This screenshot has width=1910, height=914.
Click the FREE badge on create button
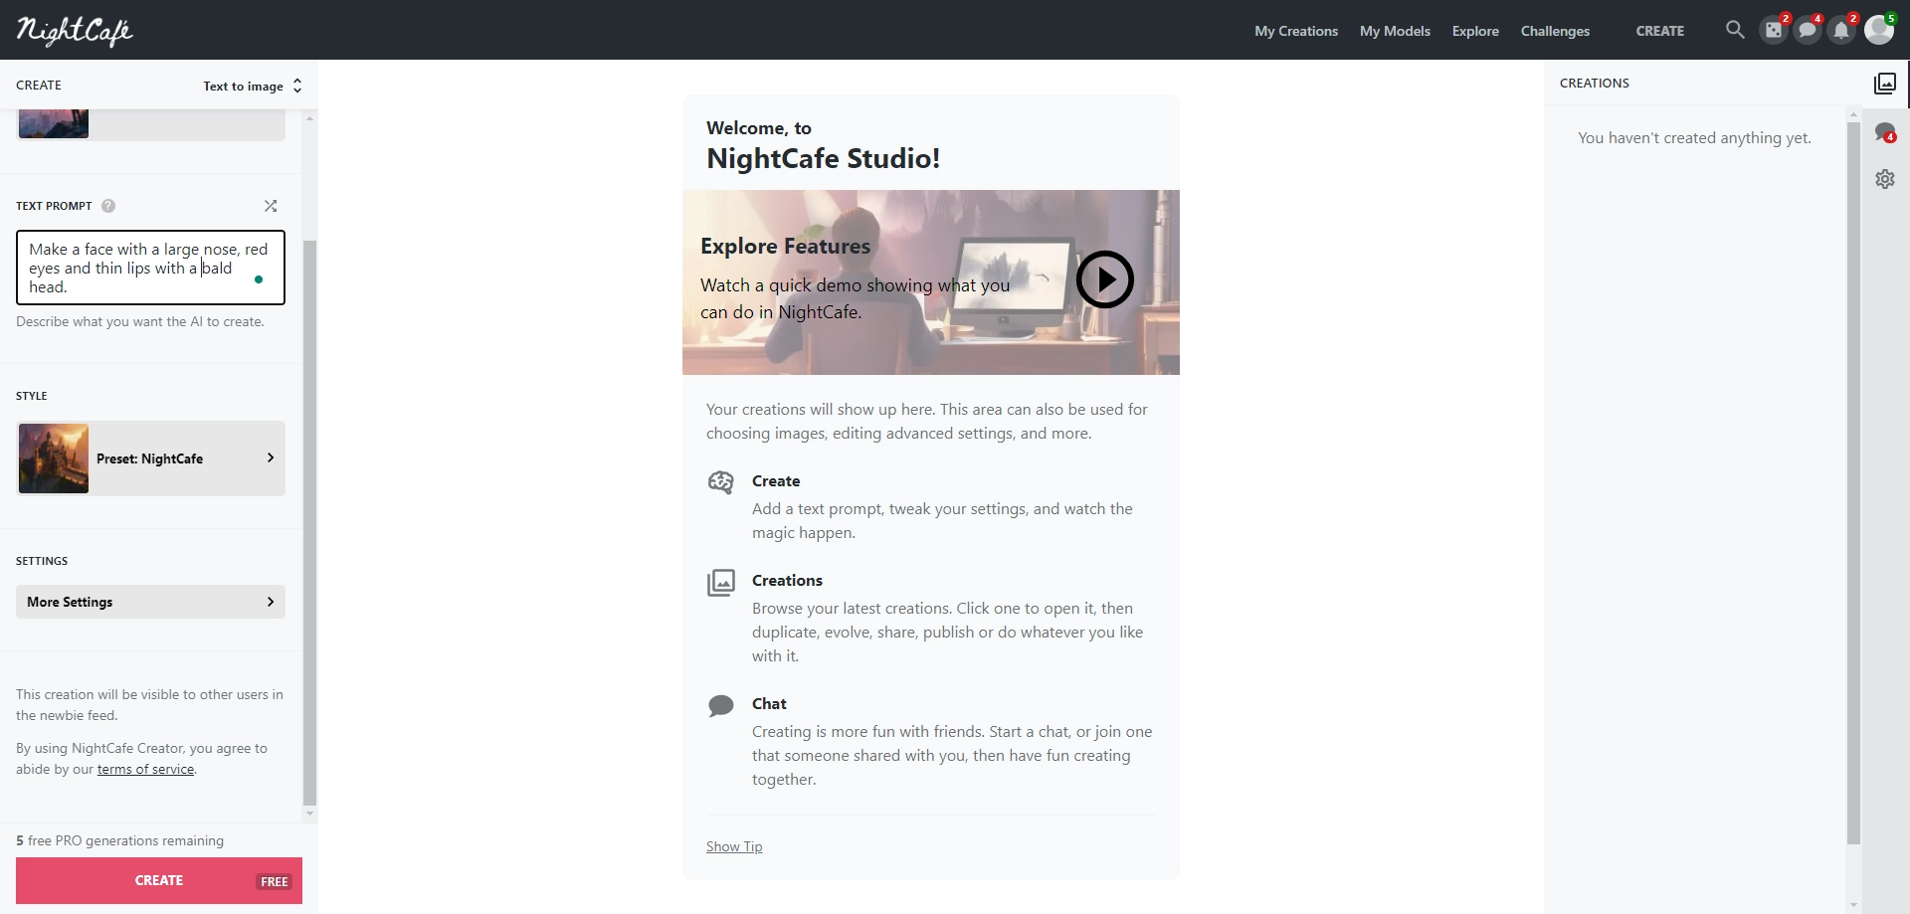pyautogui.click(x=275, y=882)
